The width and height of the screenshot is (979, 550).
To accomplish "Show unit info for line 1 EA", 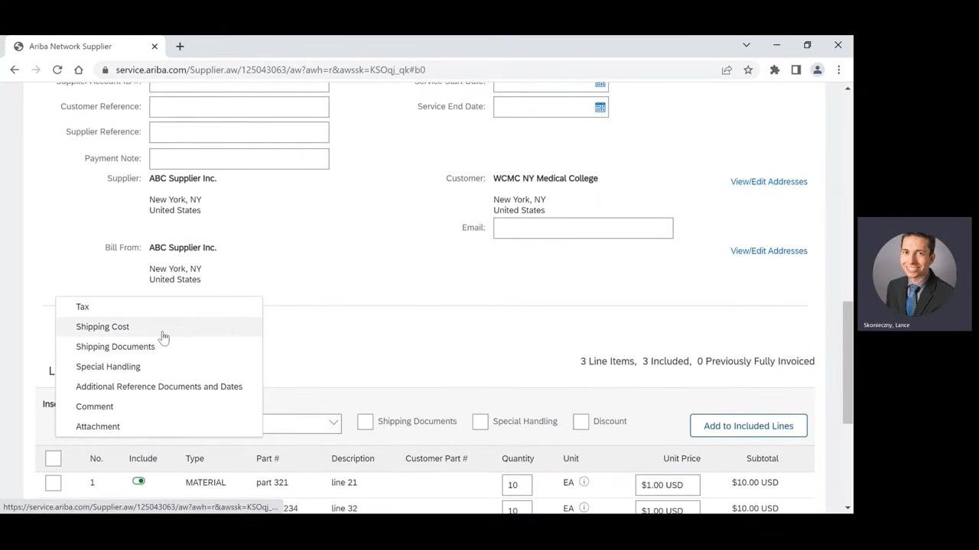I will point(584,481).
